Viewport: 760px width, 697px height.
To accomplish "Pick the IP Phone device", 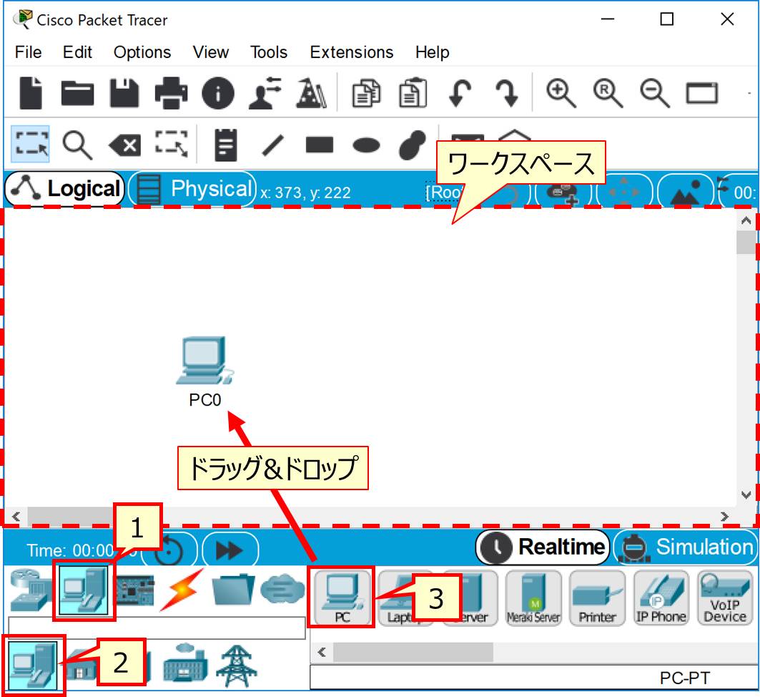I will point(661,598).
